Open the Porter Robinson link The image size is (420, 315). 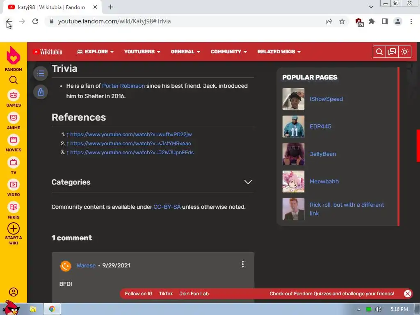click(123, 86)
